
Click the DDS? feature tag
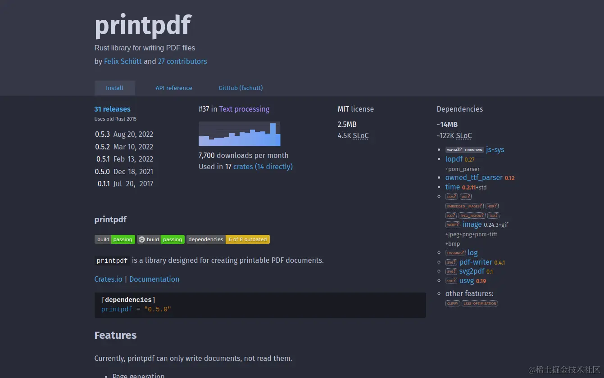452,197
